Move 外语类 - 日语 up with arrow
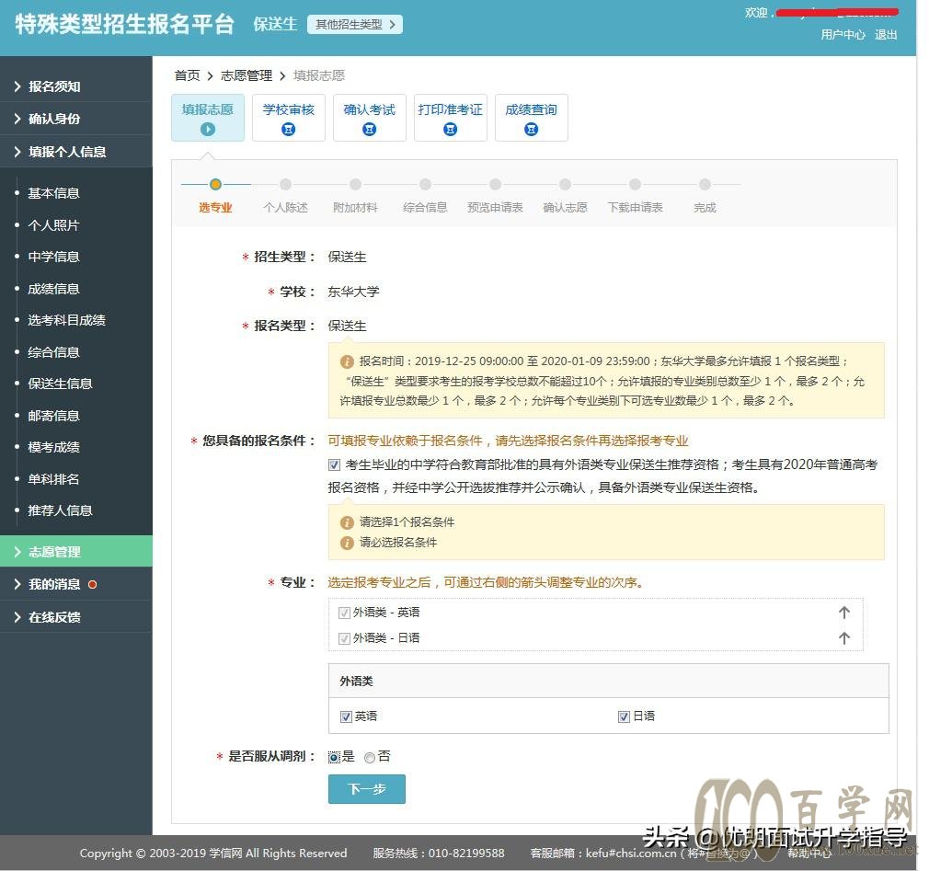Screen dimensions: 929x871 (844, 638)
